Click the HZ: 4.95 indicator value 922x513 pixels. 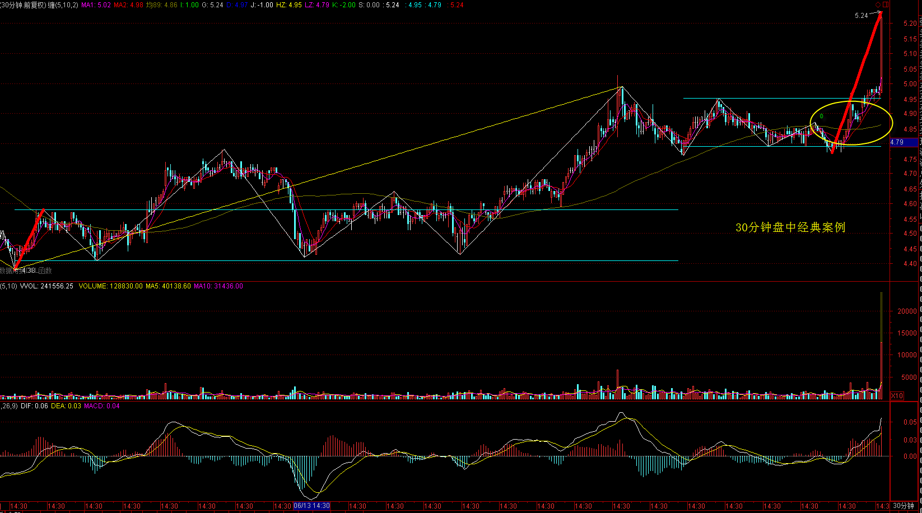point(289,5)
